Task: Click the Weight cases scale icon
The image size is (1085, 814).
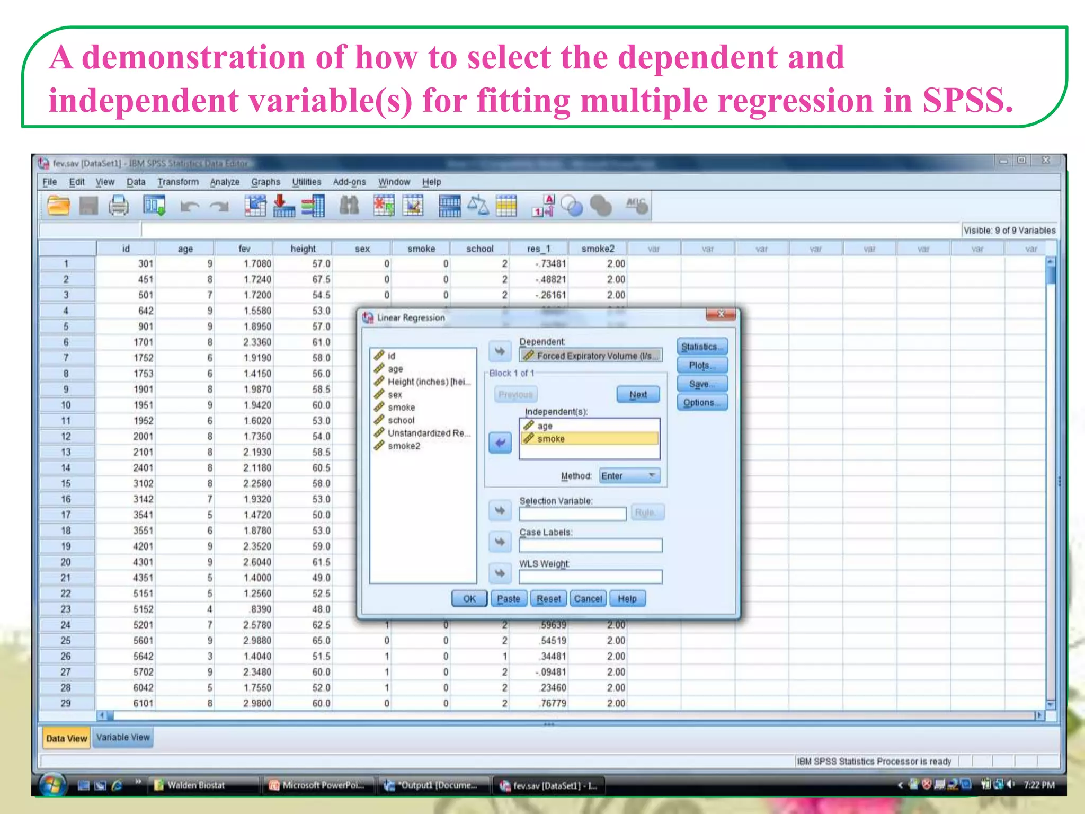Action: pos(478,206)
